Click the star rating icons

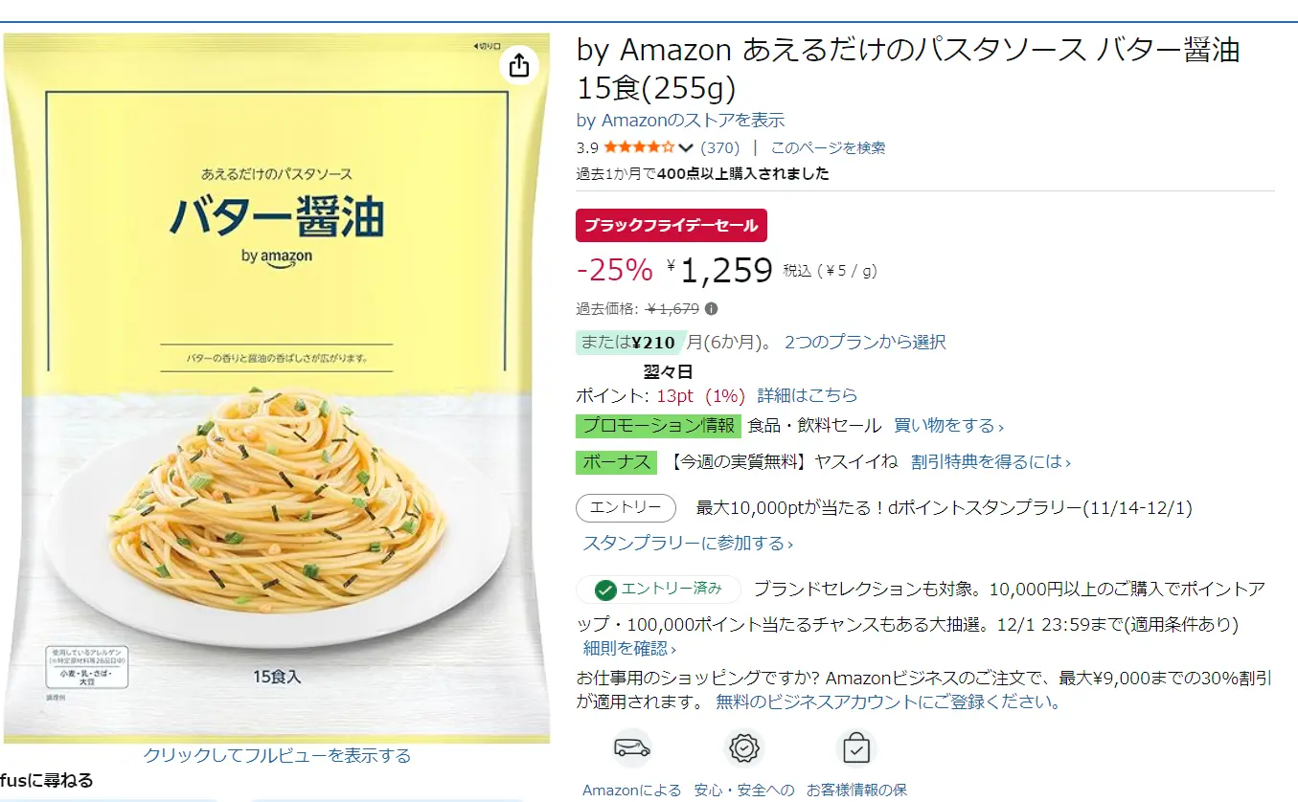pyautogui.click(x=638, y=147)
